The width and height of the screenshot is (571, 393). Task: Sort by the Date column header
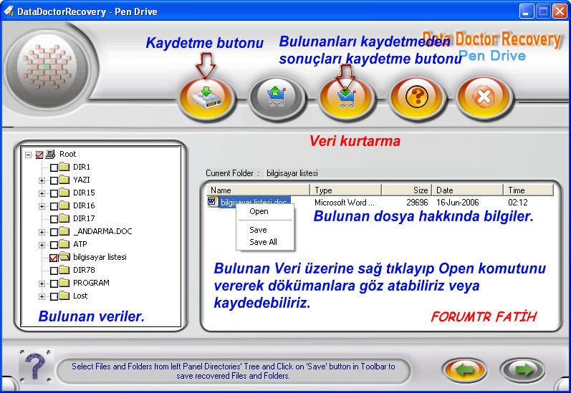467,190
